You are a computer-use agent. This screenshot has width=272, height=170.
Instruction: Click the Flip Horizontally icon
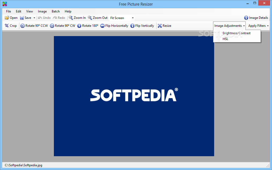click(102, 26)
